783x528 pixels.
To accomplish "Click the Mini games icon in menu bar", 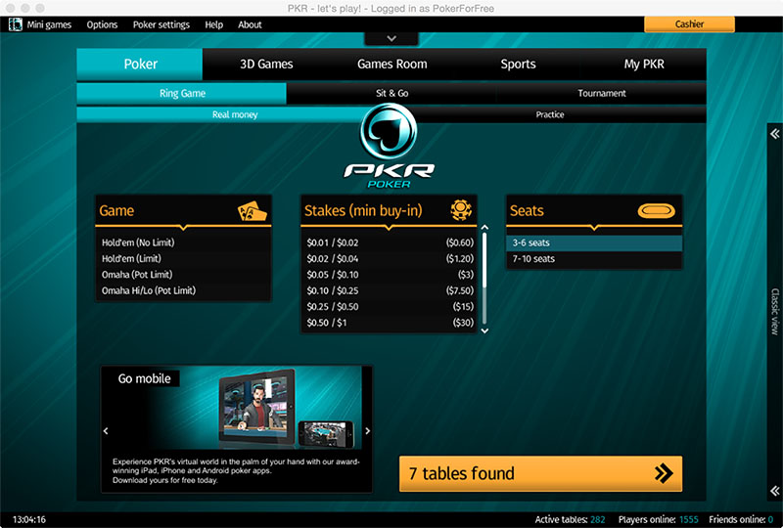I will [16, 24].
